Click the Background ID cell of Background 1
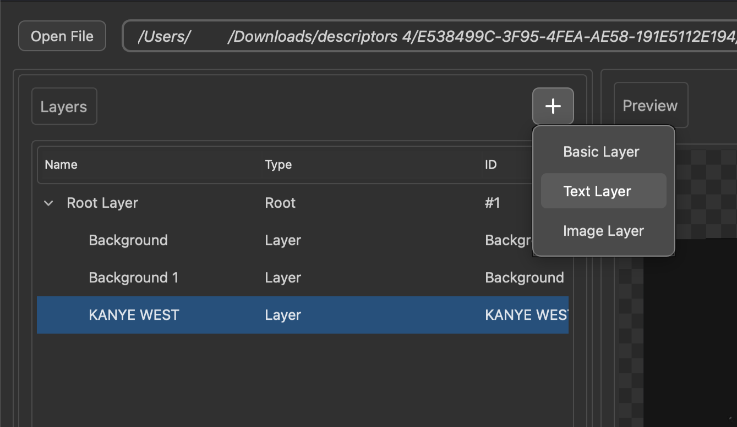This screenshot has width=737, height=427. tap(525, 278)
